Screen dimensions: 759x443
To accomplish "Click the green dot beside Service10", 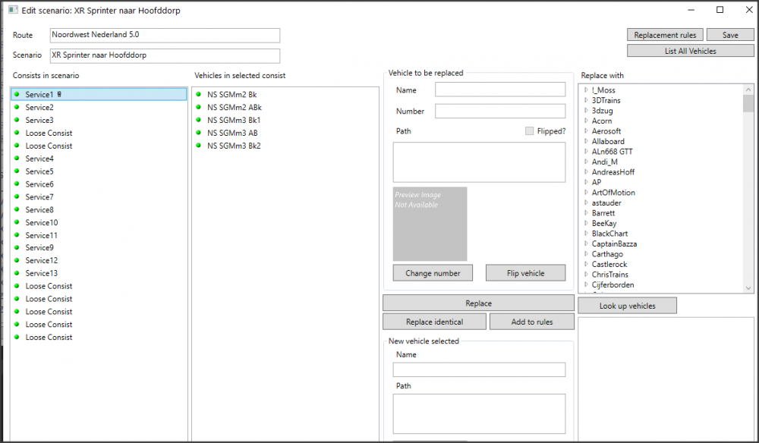I will (17, 222).
